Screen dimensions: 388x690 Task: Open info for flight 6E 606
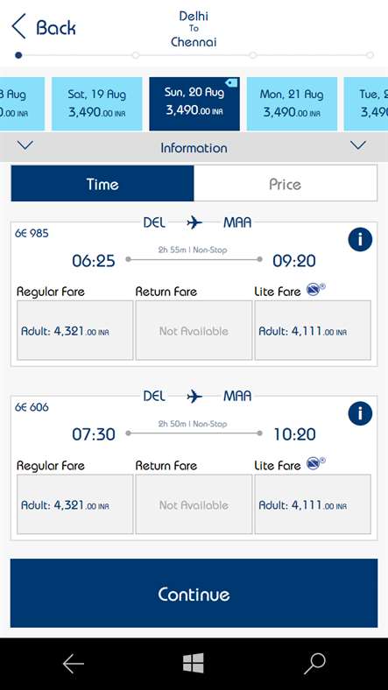pos(360,413)
